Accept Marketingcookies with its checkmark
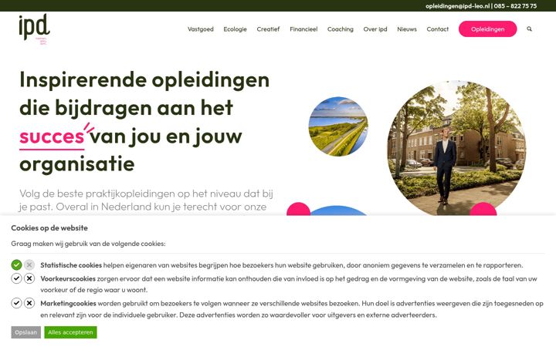 16,303
